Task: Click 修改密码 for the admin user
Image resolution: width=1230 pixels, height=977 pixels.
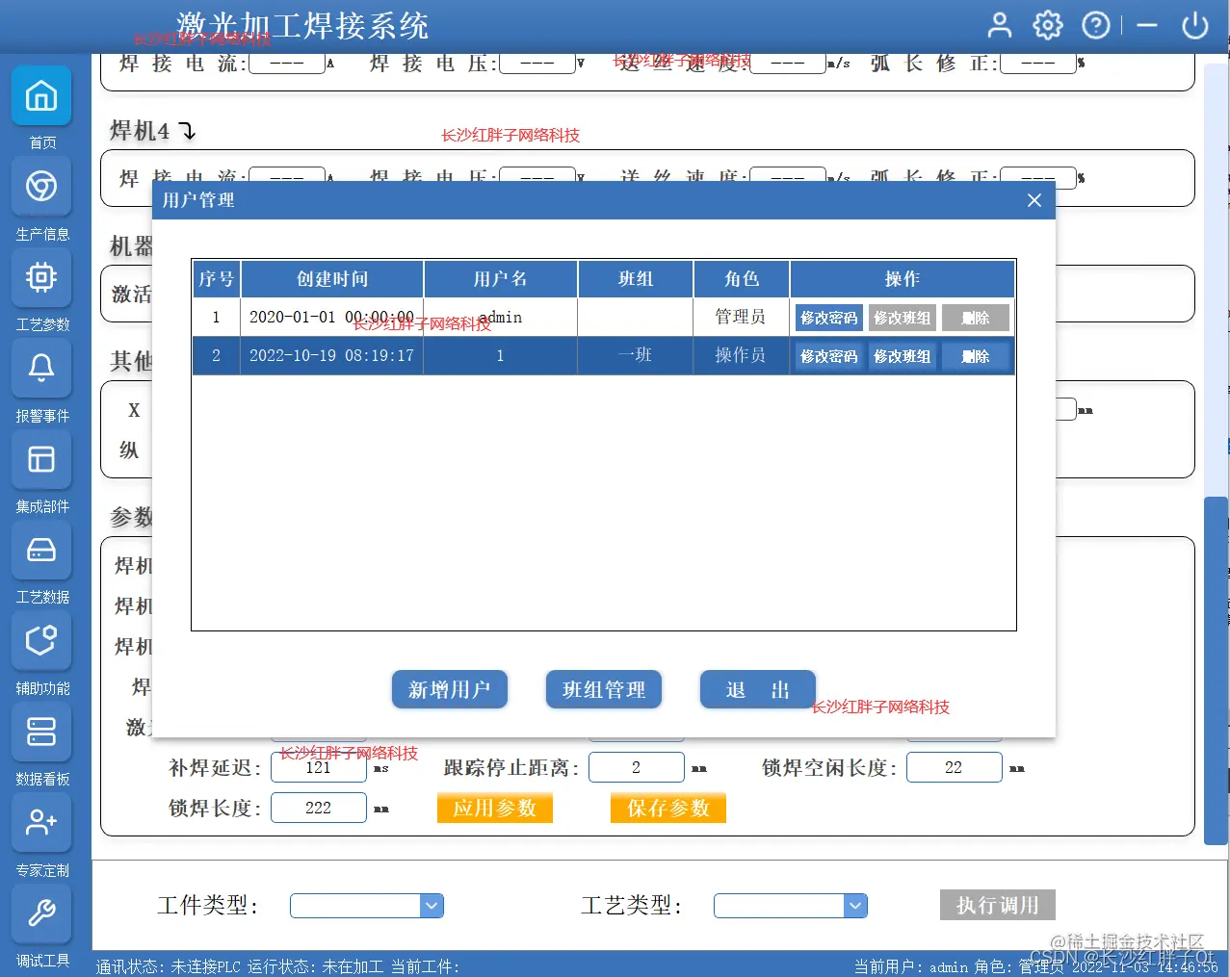Action: click(x=828, y=317)
